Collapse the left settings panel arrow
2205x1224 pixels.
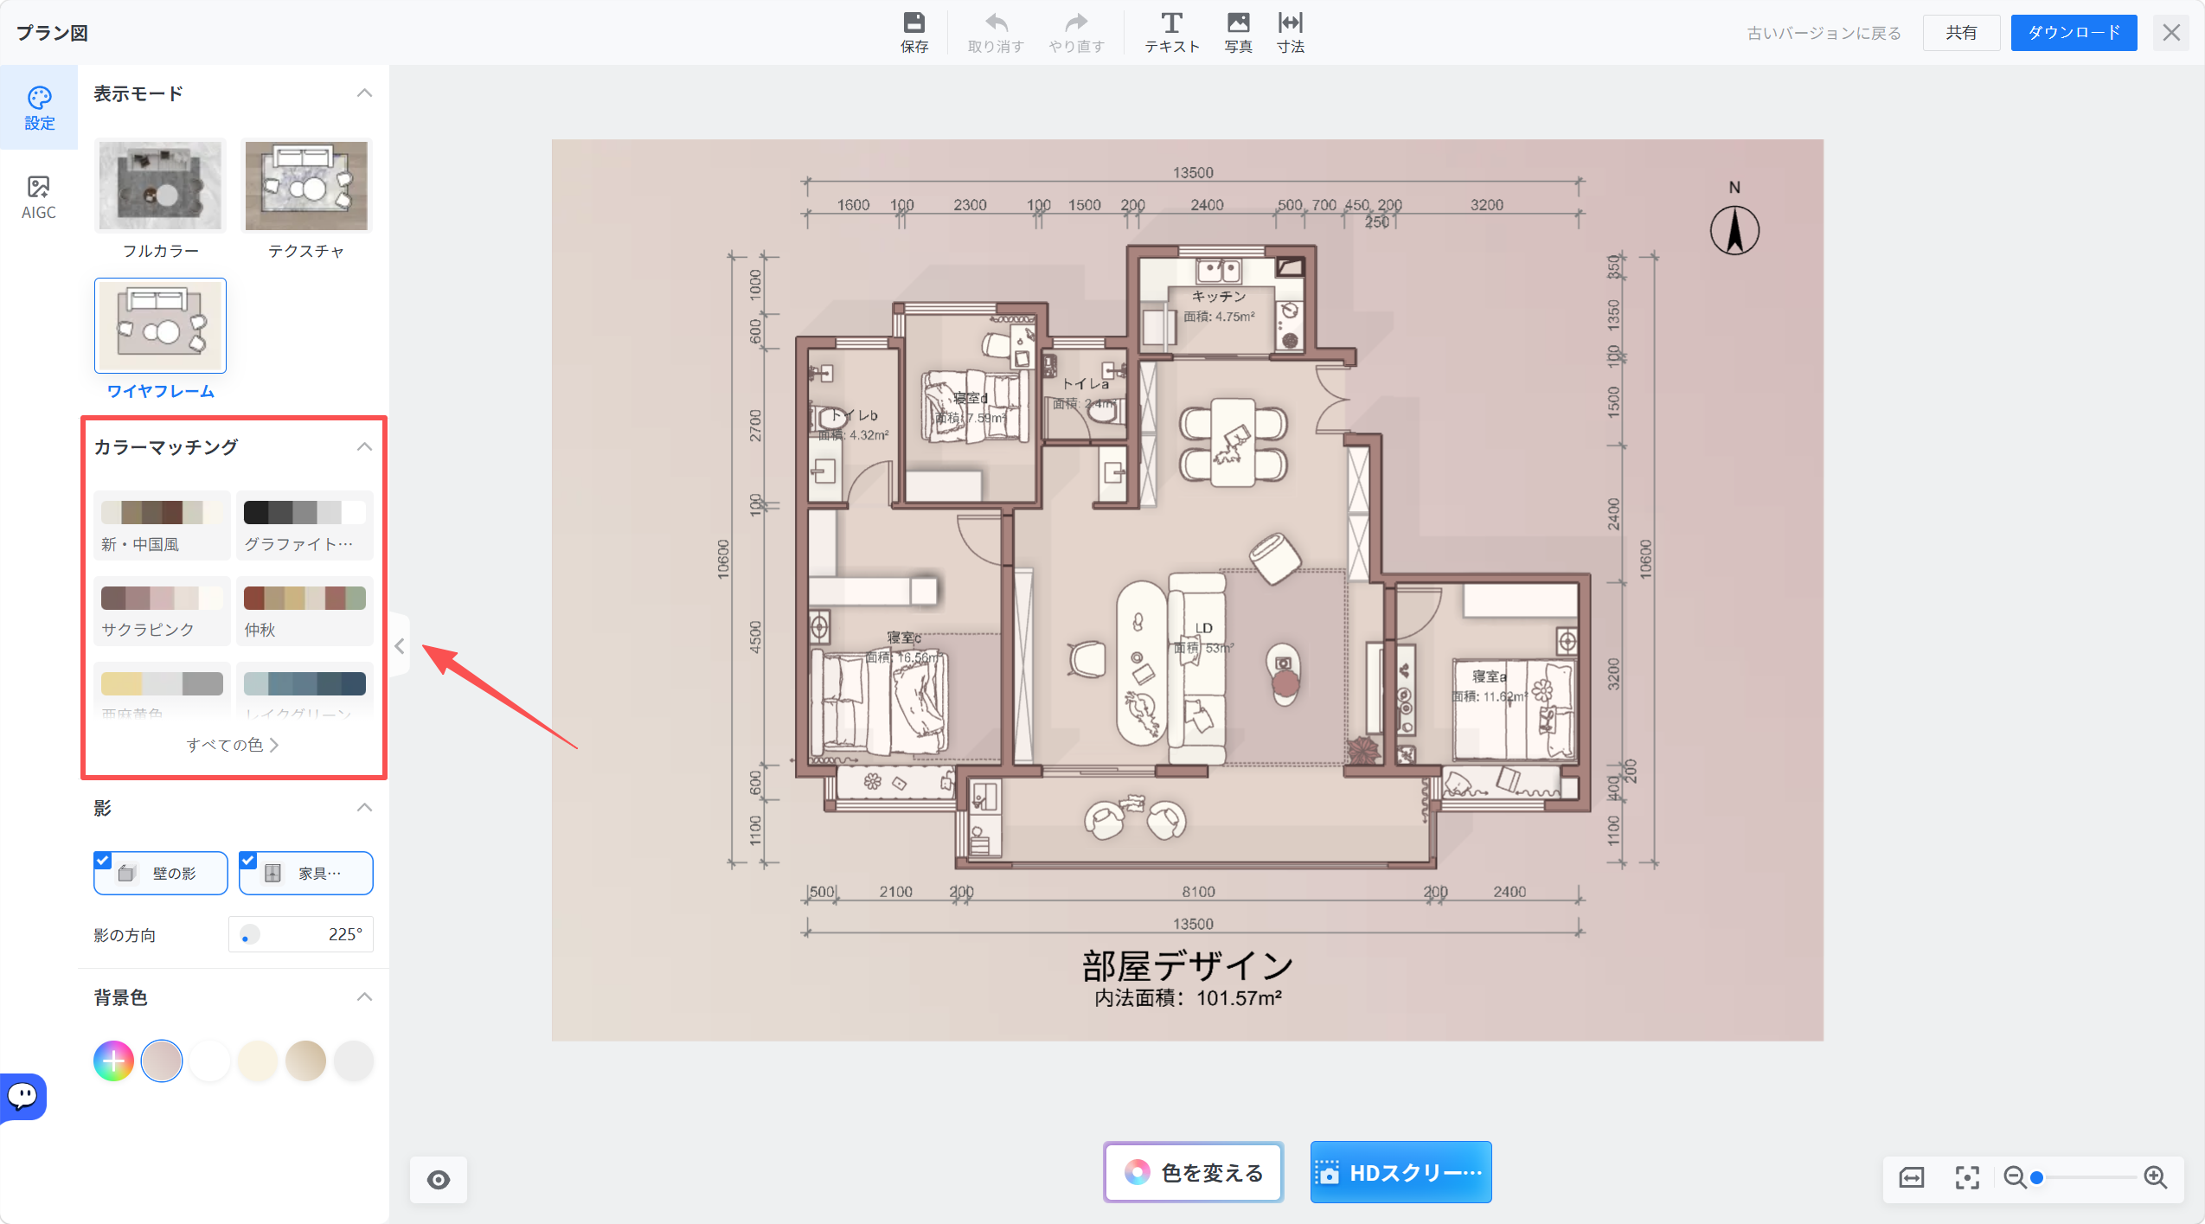click(x=399, y=645)
